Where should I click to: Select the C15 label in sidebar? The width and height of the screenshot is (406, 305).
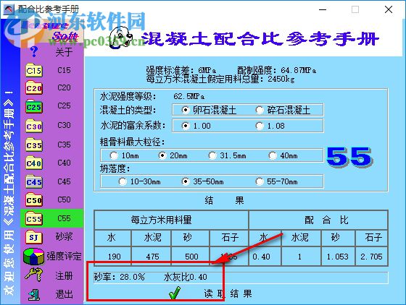(64, 70)
